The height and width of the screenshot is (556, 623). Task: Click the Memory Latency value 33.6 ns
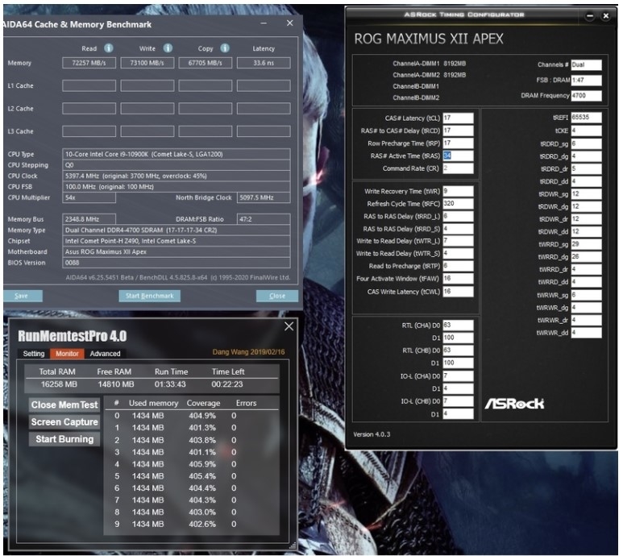(264, 63)
